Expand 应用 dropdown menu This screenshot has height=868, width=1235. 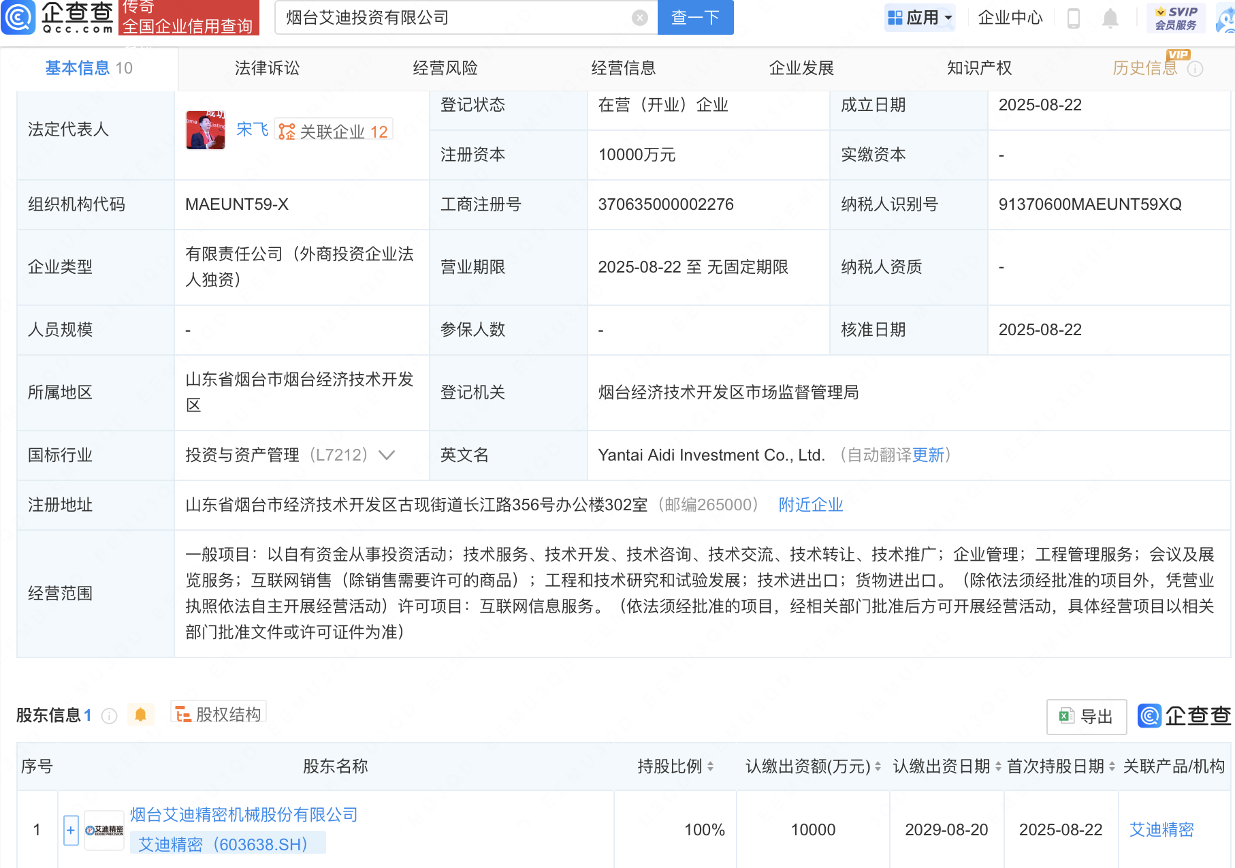coord(920,18)
